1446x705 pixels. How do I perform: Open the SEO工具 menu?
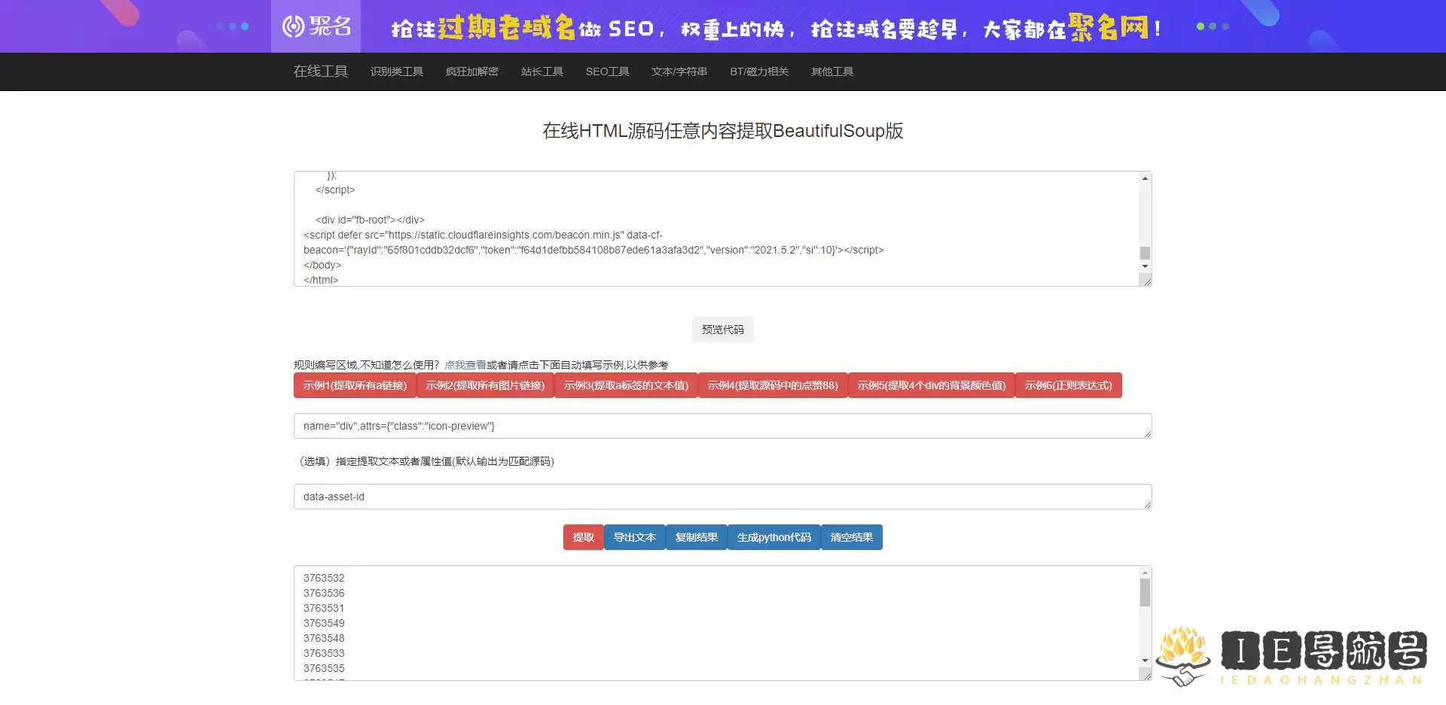(607, 71)
